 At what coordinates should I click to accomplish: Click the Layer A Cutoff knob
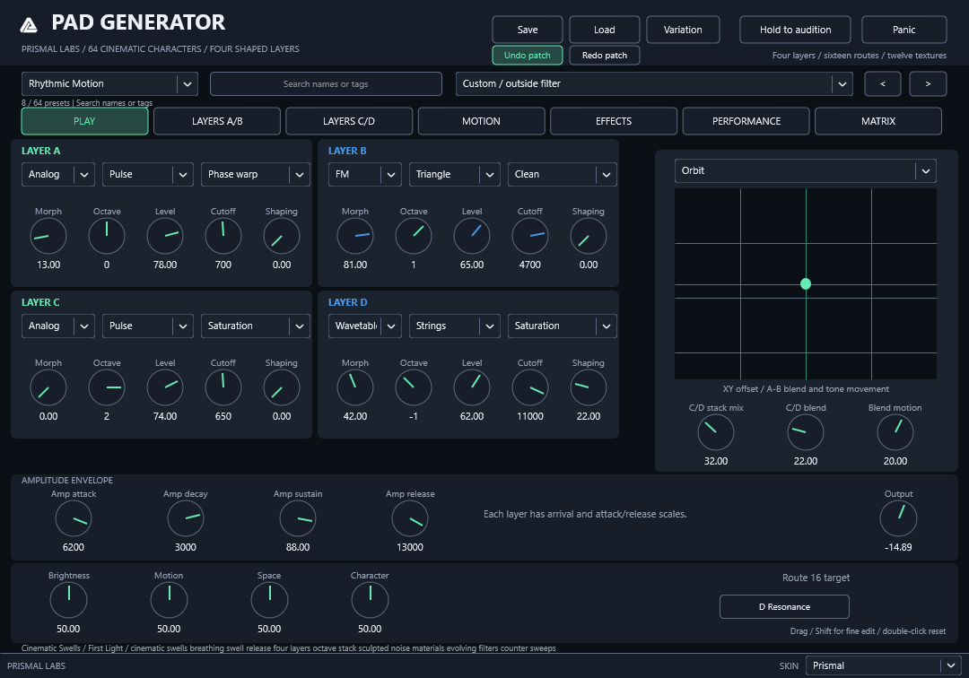[223, 236]
